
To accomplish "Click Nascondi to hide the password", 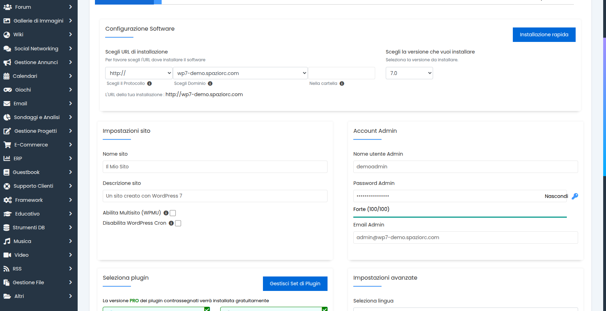I will 556,196.
